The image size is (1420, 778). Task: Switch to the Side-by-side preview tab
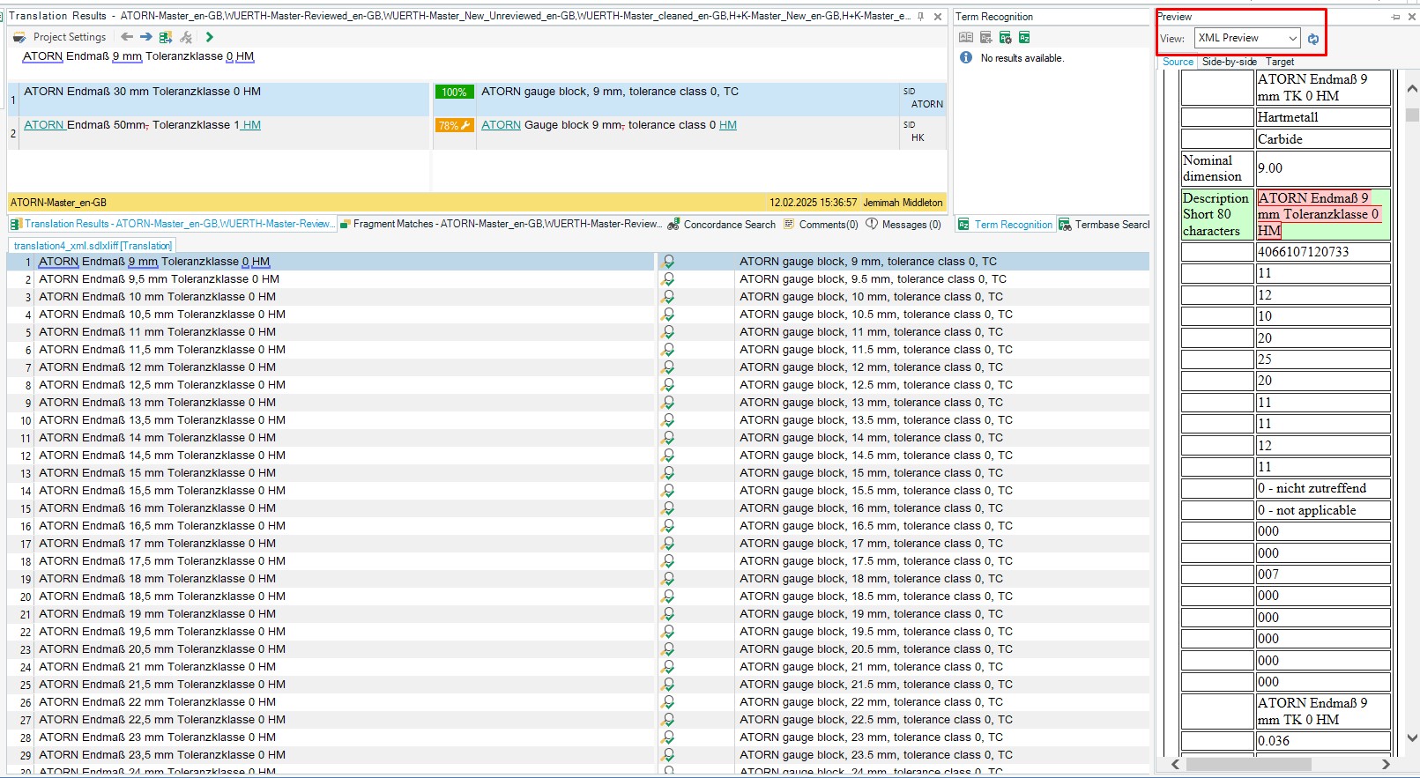pos(1229,62)
